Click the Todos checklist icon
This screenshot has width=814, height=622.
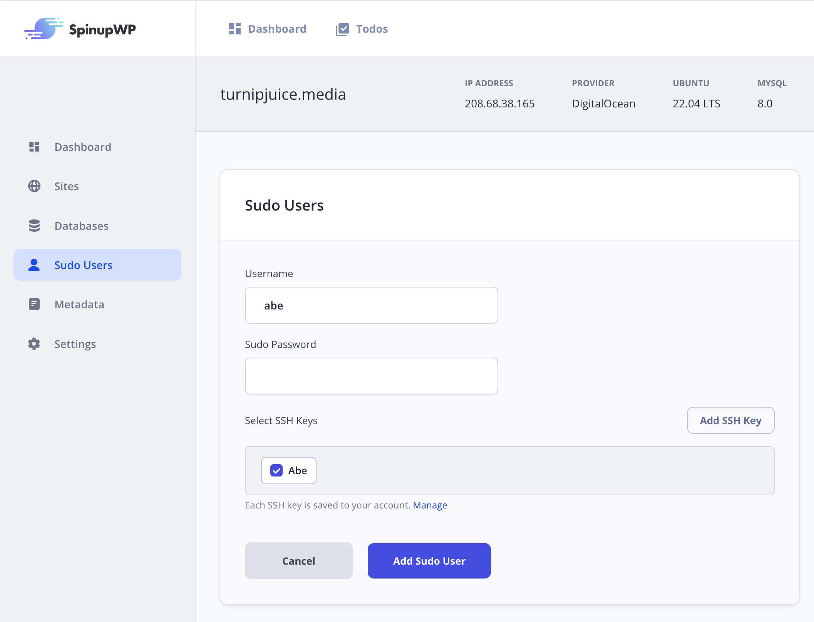342,29
